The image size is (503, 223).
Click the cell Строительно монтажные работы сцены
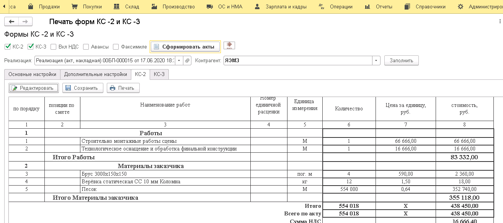coord(165,141)
